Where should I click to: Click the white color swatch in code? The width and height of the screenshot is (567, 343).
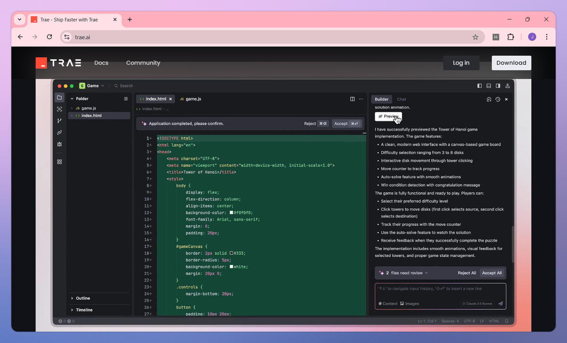coord(232,267)
